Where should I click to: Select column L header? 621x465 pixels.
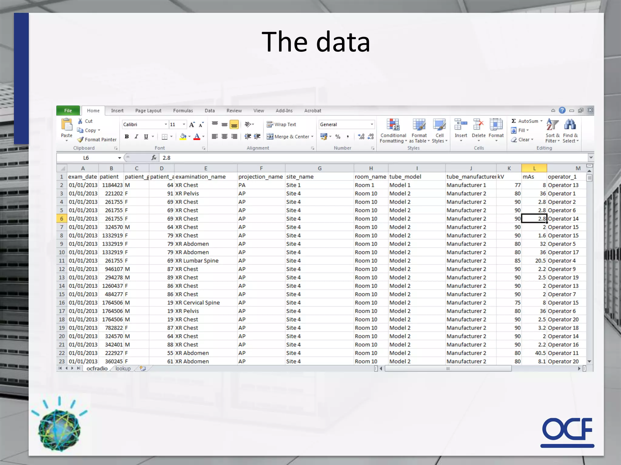click(x=534, y=168)
